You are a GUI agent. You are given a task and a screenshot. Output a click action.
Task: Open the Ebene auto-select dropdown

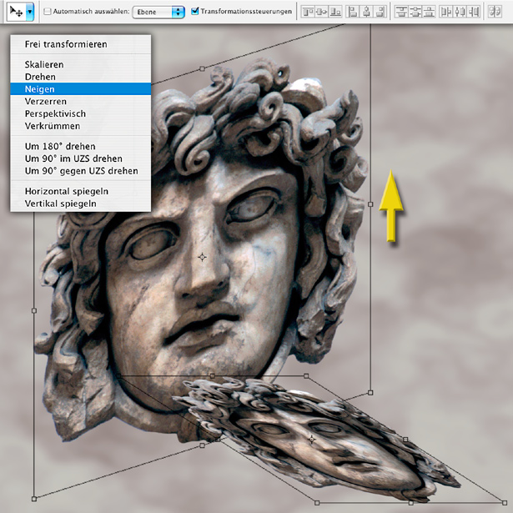click(x=158, y=13)
